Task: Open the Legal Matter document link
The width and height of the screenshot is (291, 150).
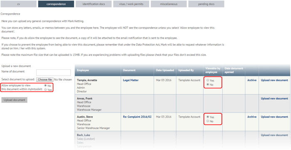Action: tap(131, 80)
